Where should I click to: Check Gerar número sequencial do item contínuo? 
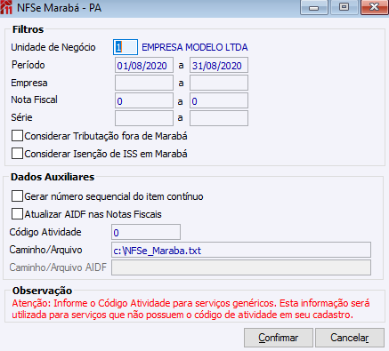click(x=17, y=196)
